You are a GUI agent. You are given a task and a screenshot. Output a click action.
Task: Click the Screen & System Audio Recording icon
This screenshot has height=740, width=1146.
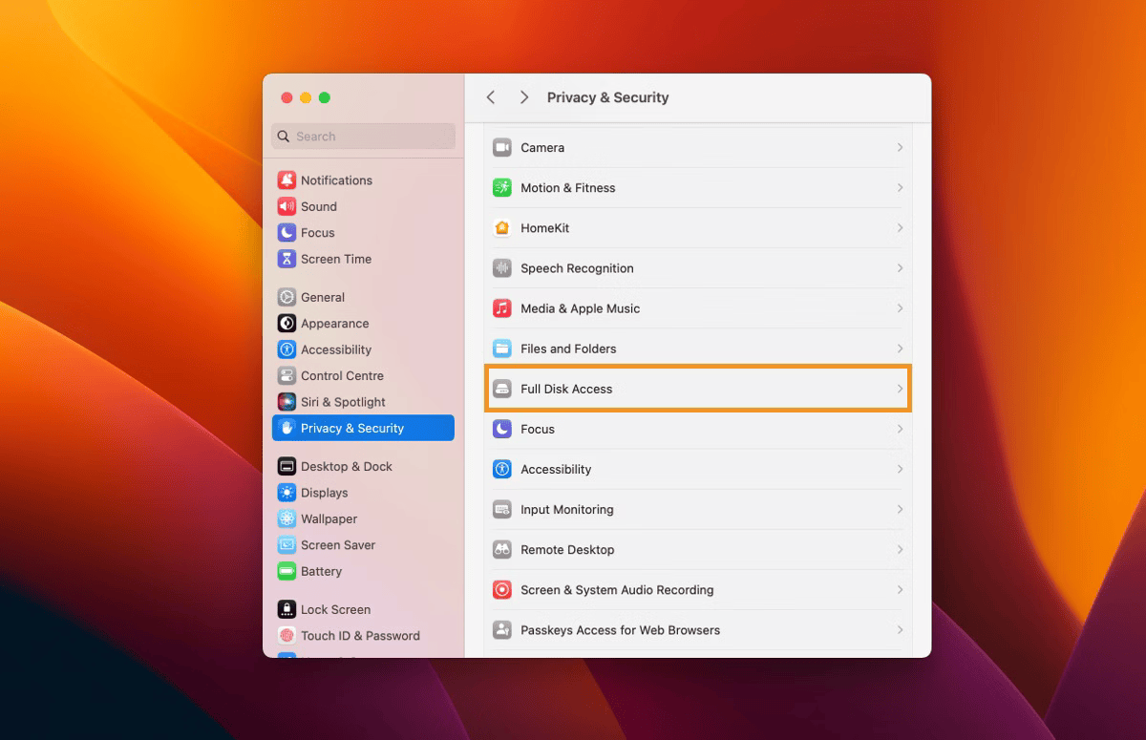[x=502, y=590]
